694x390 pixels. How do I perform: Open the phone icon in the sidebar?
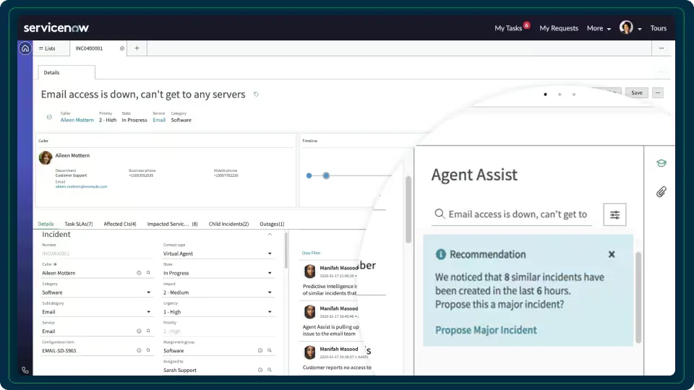click(x=25, y=370)
